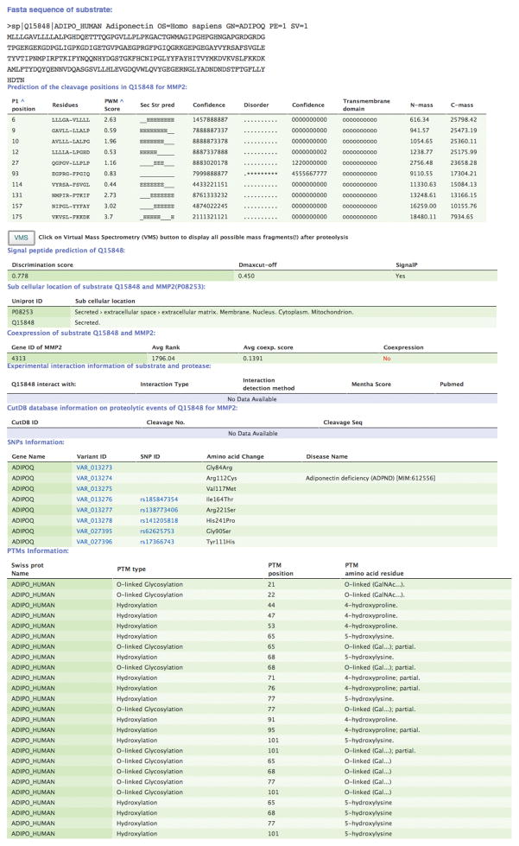Click the PWM score 3.02
Image resolution: width=519 pixels, height=846 pixels.
110,207
